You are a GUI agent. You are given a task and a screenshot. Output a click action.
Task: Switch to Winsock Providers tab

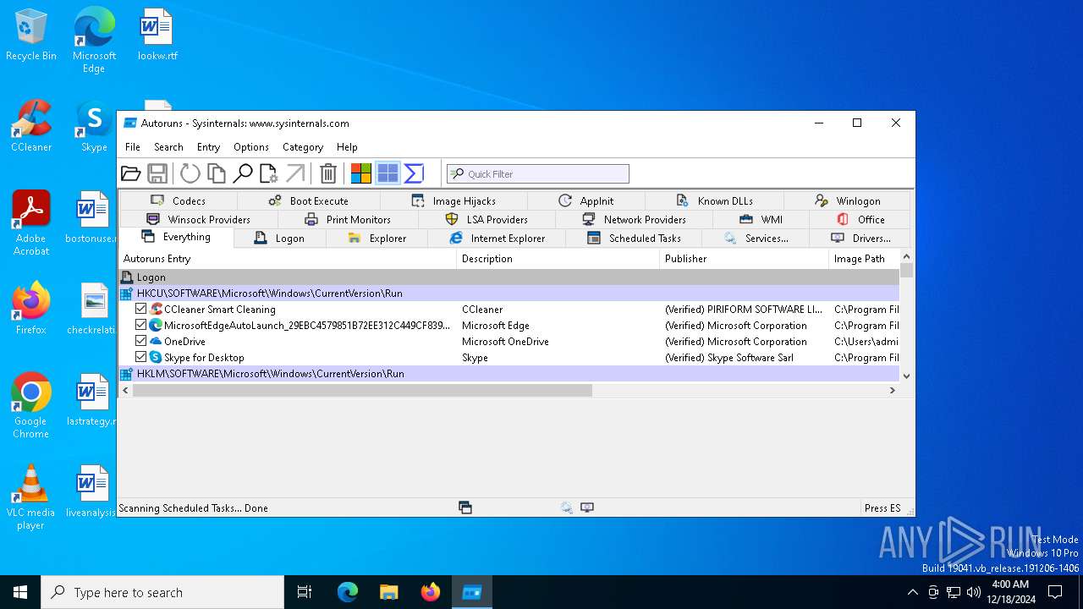(x=199, y=220)
